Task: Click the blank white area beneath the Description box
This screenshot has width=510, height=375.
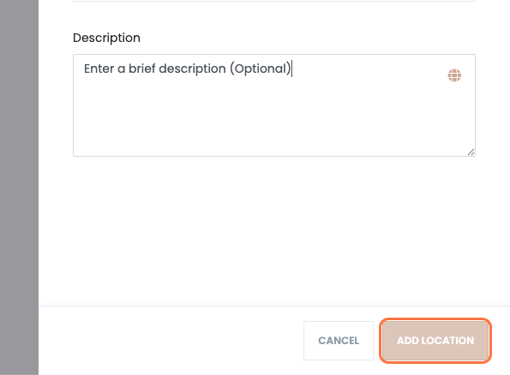Action: (x=274, y=230)
